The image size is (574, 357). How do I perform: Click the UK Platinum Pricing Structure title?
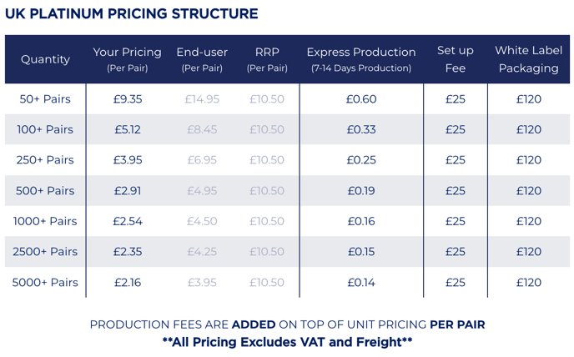tap(132, 14)
